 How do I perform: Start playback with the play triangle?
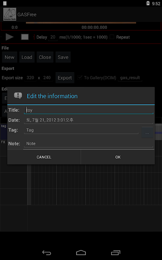pyautogui.click(x=10, y=37)
